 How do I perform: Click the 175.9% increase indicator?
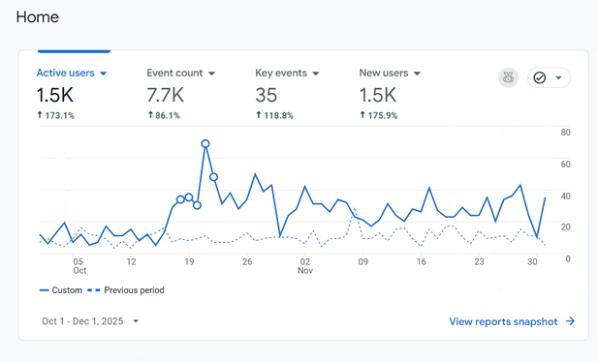[379, 115]
